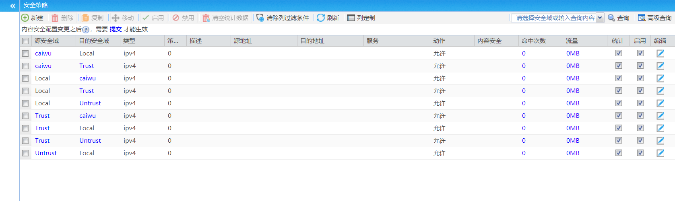
Task: Edit the Local to Untrust policy
Action: (661, 103)
